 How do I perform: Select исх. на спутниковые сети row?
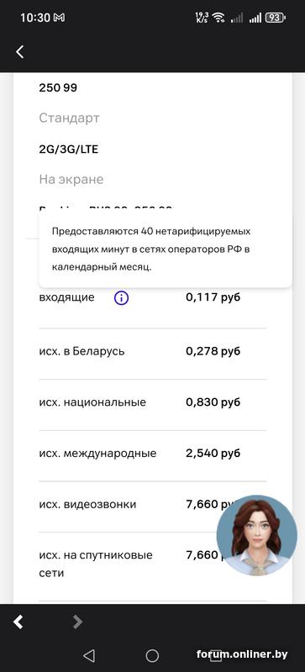[x=152, y=564]
